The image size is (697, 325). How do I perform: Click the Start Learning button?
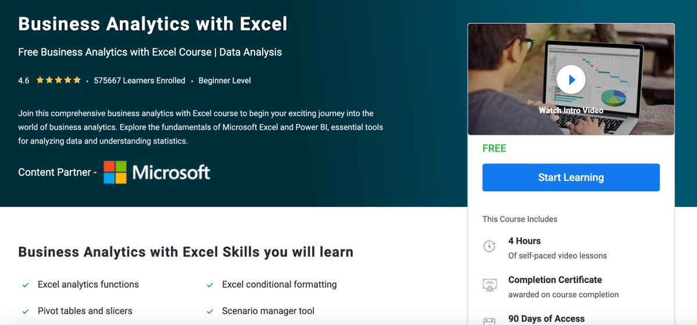pyautogui.click(x=571, y=177)
